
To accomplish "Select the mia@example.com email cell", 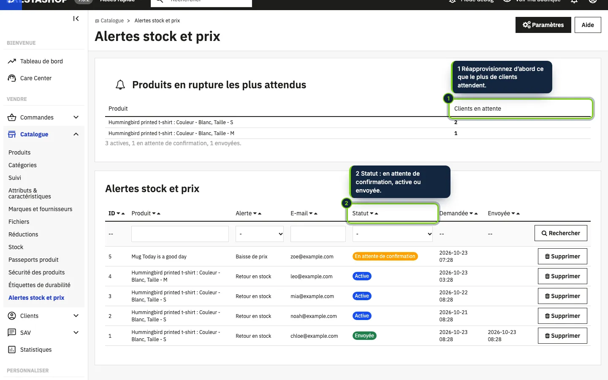I will pos(312,296).
